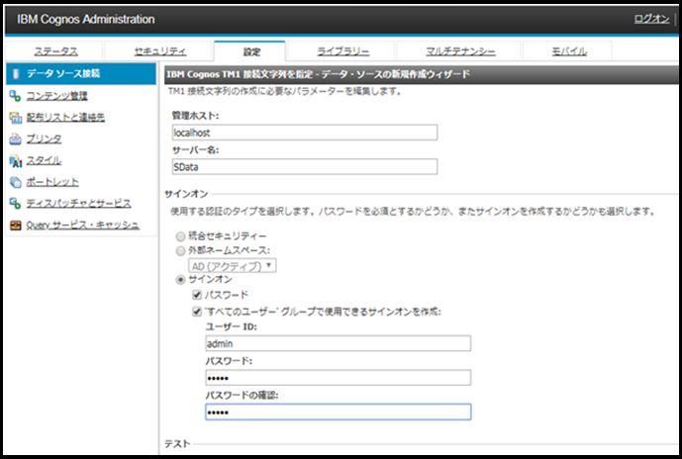The height and width of the screenshot is (459, 682).
Task: Click the ログオン link in header
Action: pyautogui.click(x=651, y=19)
